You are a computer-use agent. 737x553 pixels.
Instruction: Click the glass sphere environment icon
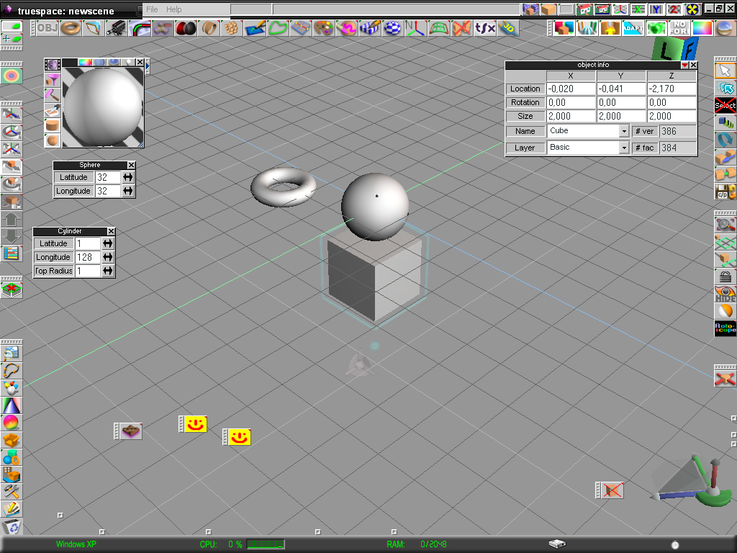(x=725, y=28)
